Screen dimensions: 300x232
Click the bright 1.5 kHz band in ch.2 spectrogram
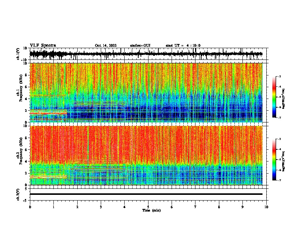click(48, 177)
